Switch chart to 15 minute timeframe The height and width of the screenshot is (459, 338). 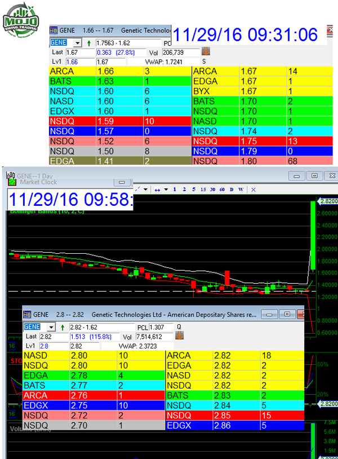pos(203,189)
